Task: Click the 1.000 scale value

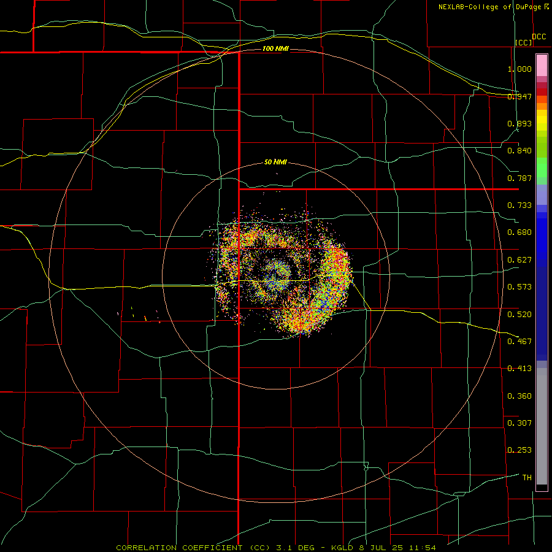Action: pyautogui.click(x=519, y=69)
